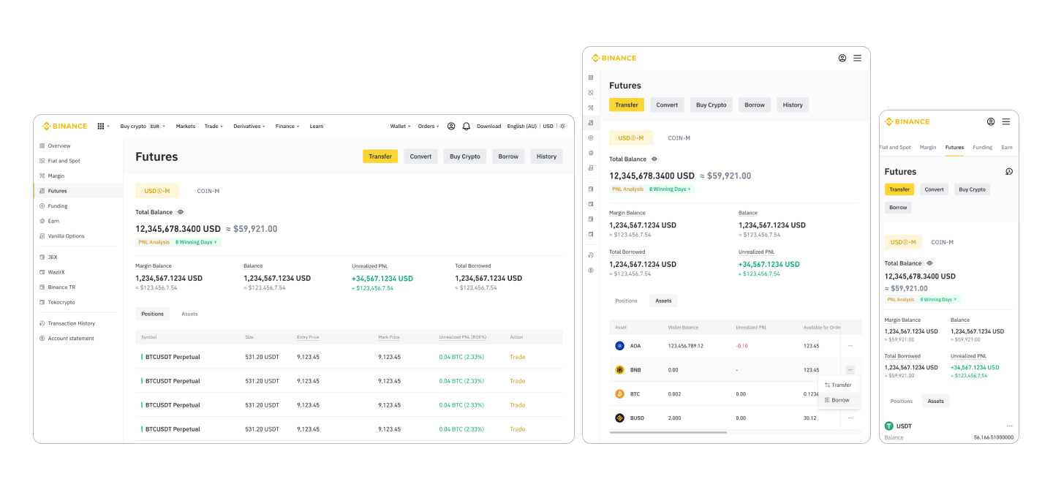Viewport: 1053px width, 490px height.
Task: Click profile icon in tablet header
Action: click(x=842, y=58)
